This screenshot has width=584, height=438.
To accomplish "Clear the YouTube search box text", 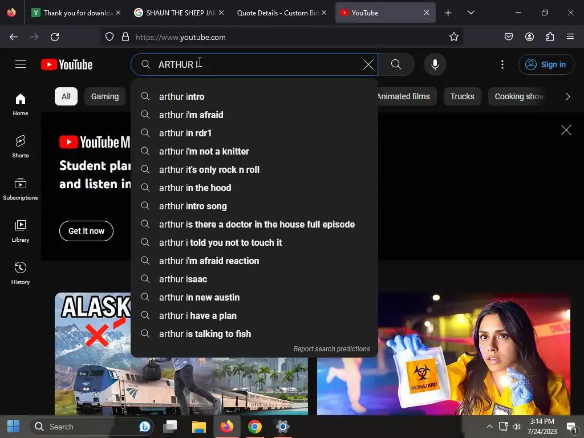I will pos(368,64).
